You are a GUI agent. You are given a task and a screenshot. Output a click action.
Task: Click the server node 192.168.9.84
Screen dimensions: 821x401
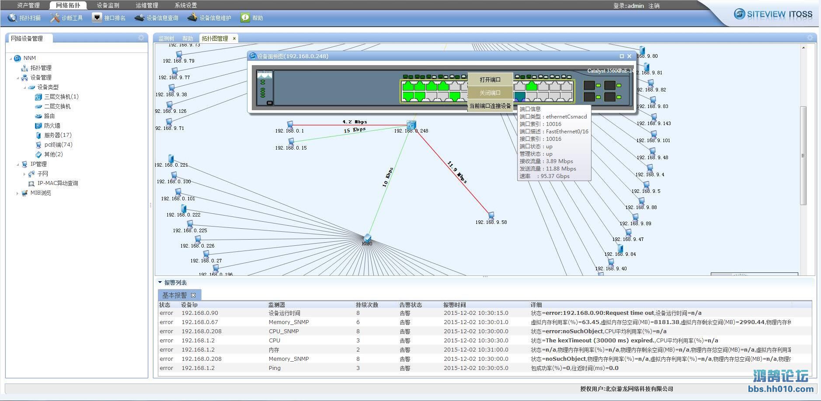pyautogui.click(x=620, y=248)
